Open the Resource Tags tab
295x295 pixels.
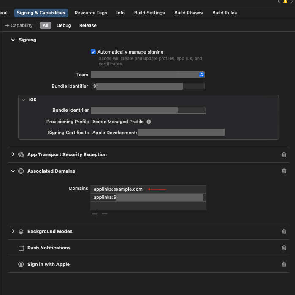point(91,13)
